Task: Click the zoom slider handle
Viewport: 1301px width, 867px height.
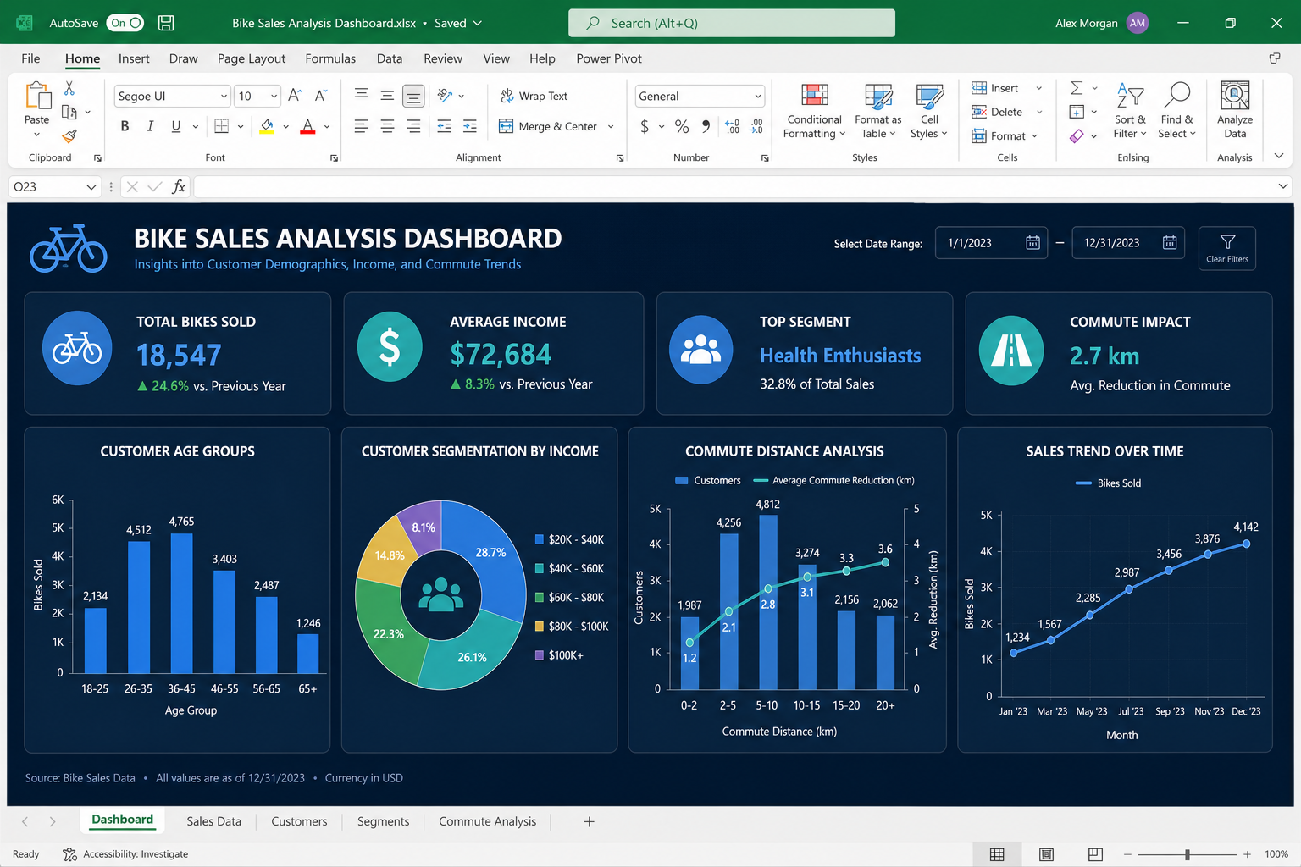Action: [x=1188, y=854]
